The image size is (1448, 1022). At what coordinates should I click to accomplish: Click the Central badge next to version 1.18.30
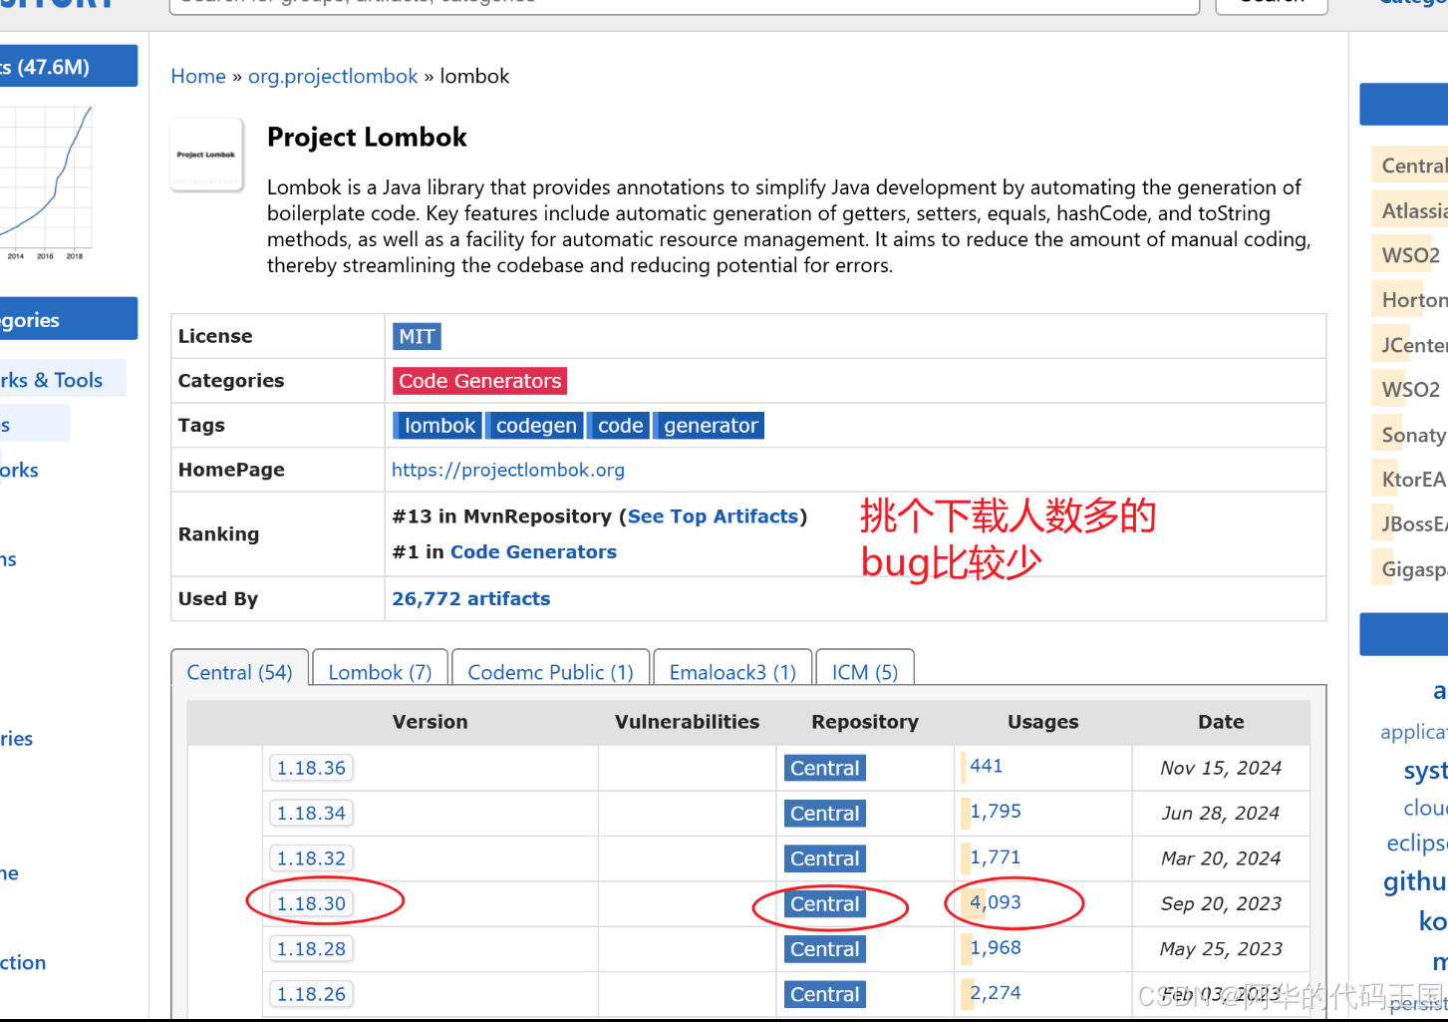pos(824,903)
